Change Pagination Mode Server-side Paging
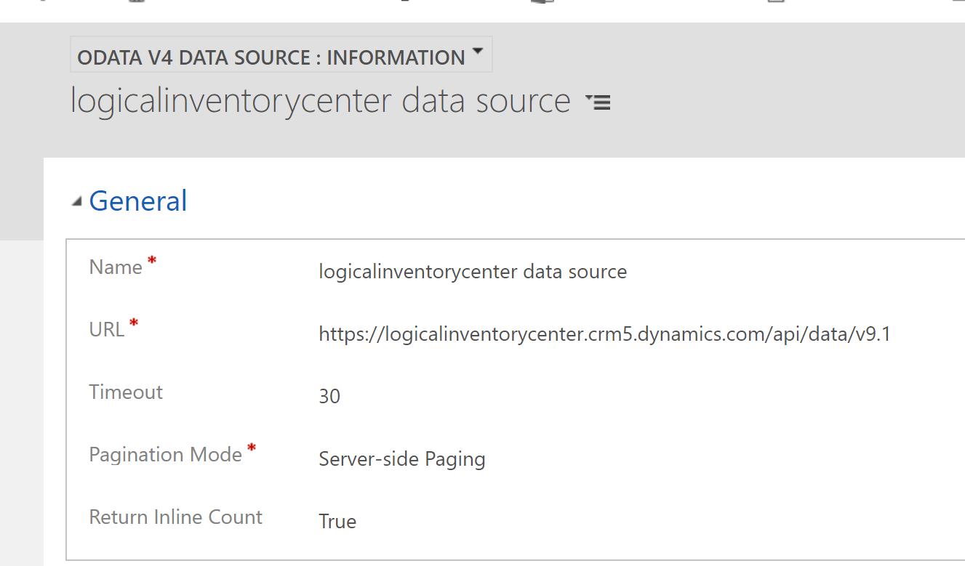Image resolution: width=965 pixels, height=566 pixels. point(402,459)
